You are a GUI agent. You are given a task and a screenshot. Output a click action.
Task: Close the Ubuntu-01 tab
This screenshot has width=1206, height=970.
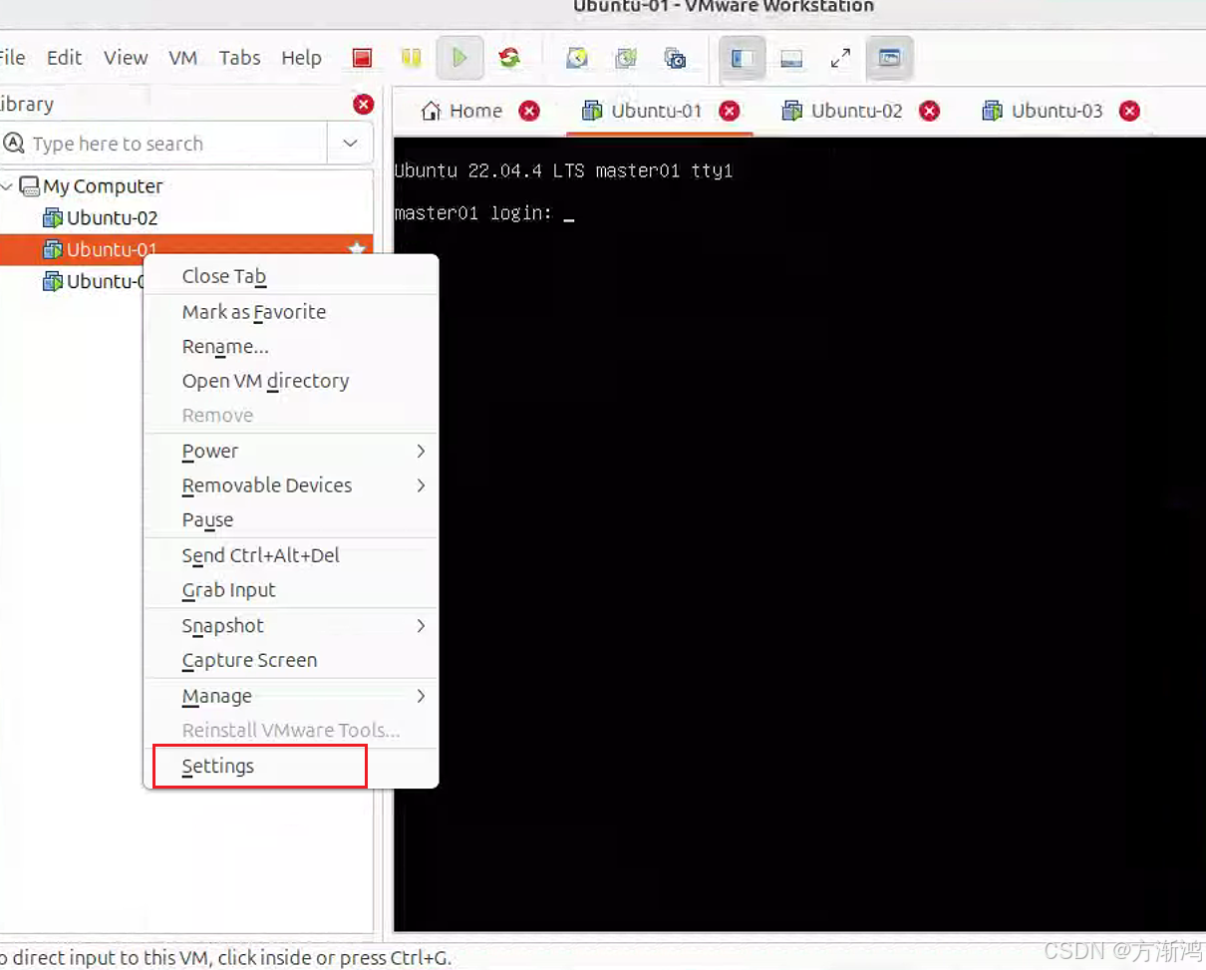coord(730,111)
